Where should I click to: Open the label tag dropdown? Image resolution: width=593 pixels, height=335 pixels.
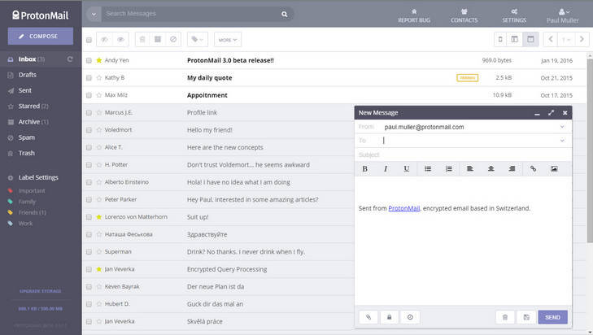198,39
